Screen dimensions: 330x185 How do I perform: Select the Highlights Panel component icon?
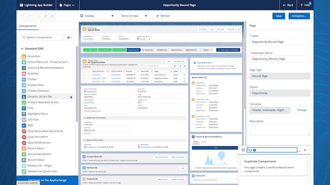coord(24,114)
